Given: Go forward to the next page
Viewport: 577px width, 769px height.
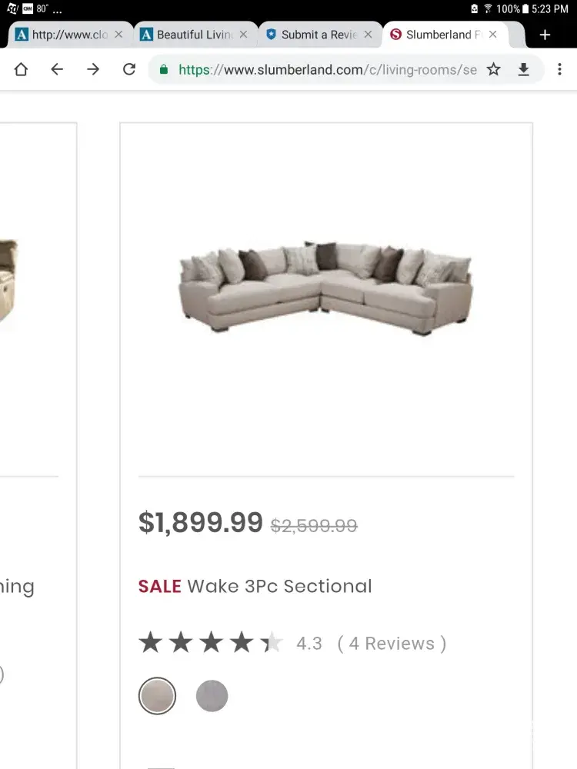Looking at the screenshot, I should [93, 70].
